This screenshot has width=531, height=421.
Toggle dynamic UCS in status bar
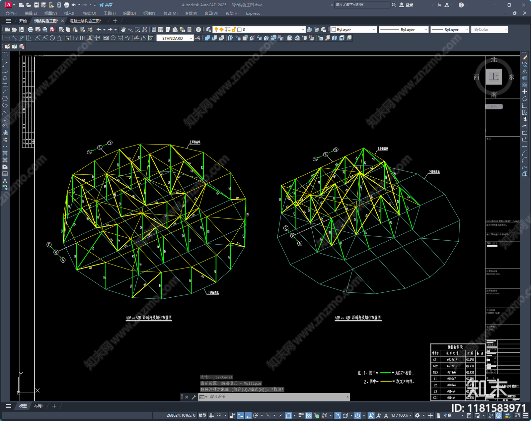click(x=338, y=415)
